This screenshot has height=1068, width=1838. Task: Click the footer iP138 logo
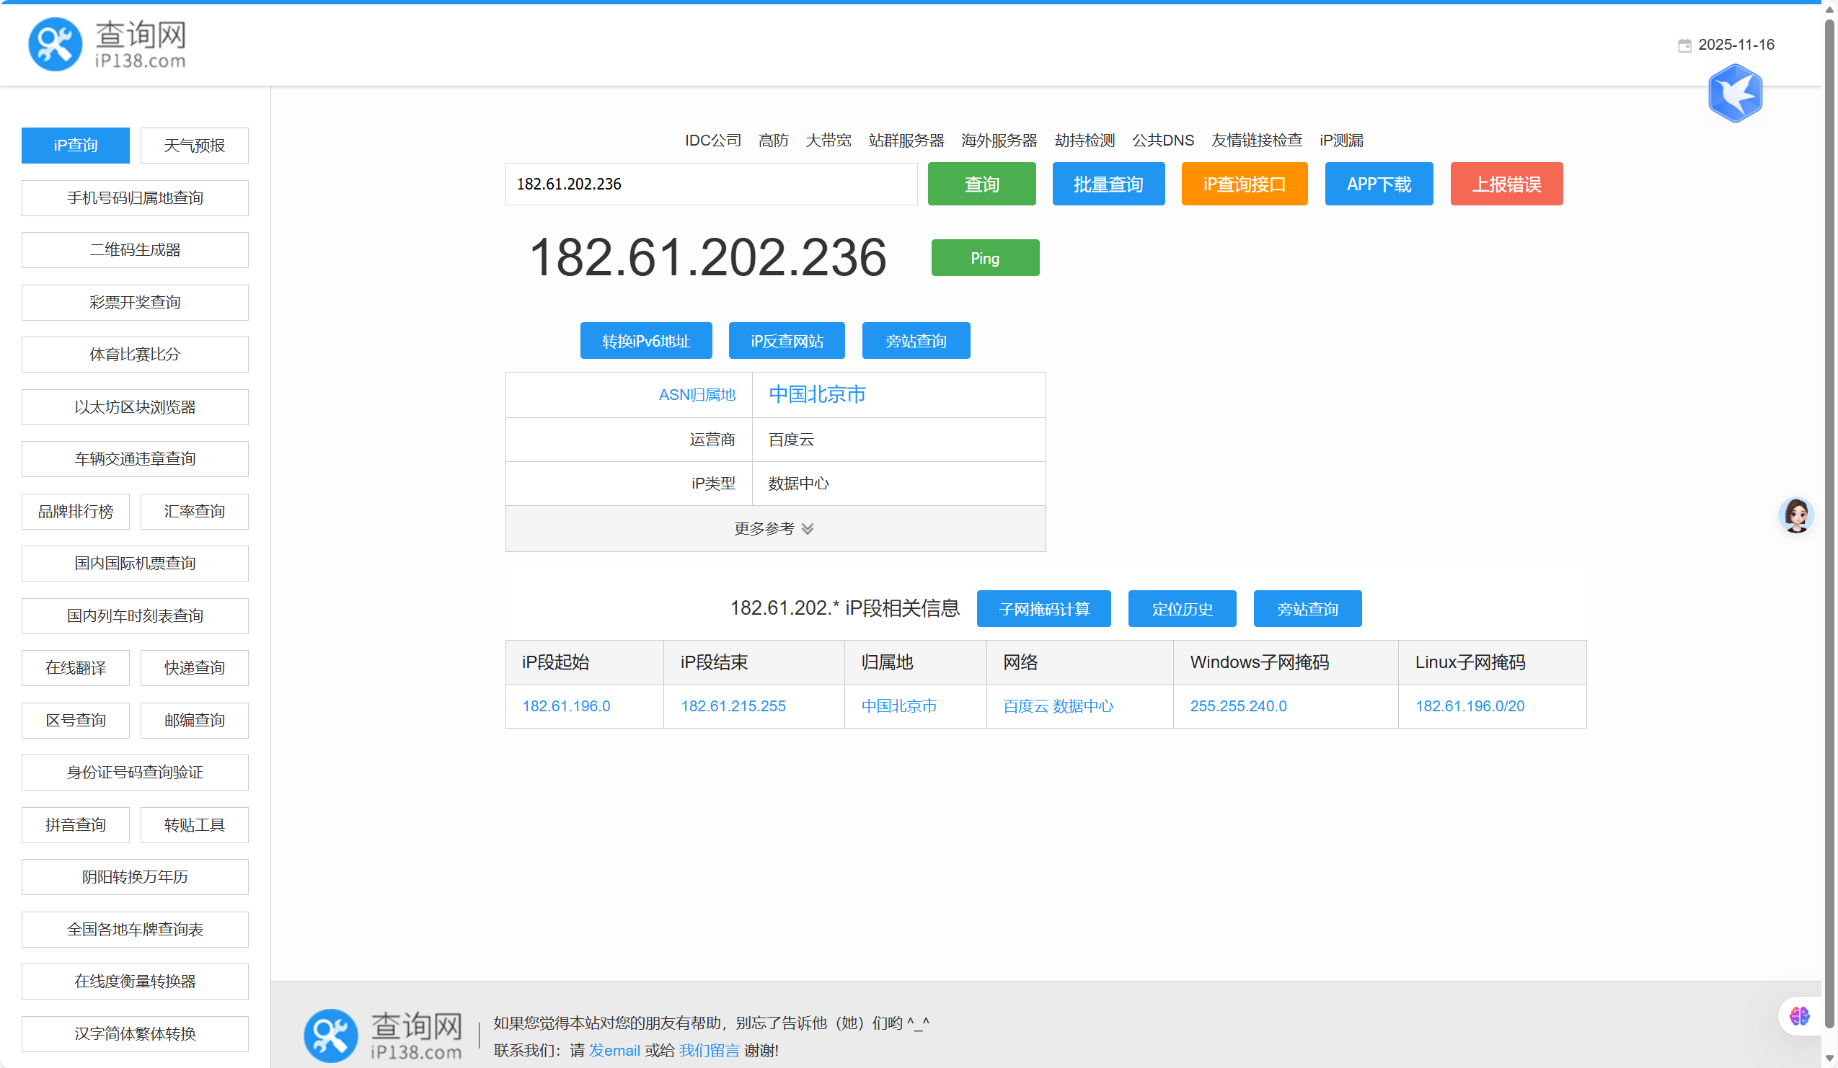tap(383, 1034)
